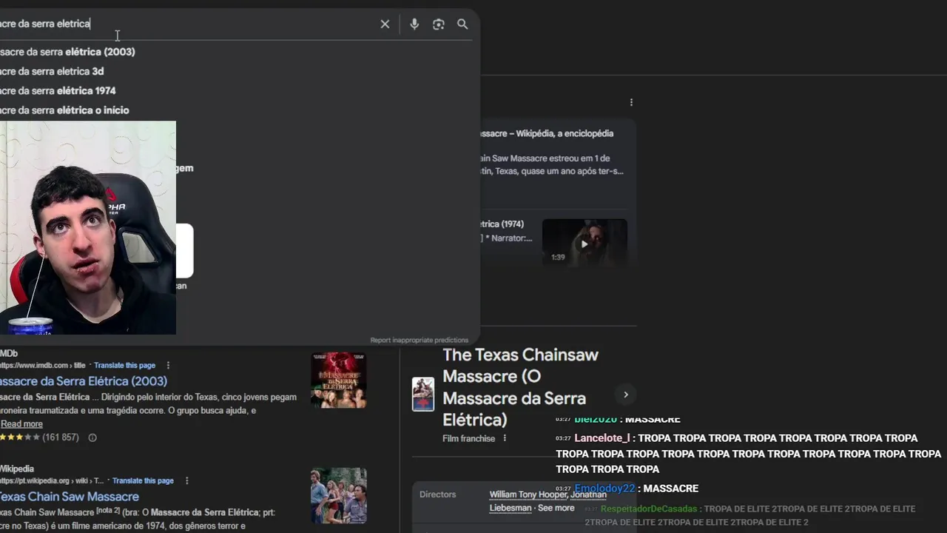Click chat username Lancelote_I
The image size is (947, 533).
coord(602,438)
